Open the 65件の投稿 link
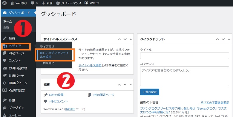The height and width of the screenshot is (117, 233). 56,95
